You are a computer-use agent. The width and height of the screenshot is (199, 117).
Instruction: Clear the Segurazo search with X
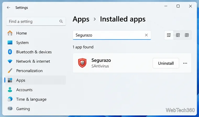pos(146,35)
